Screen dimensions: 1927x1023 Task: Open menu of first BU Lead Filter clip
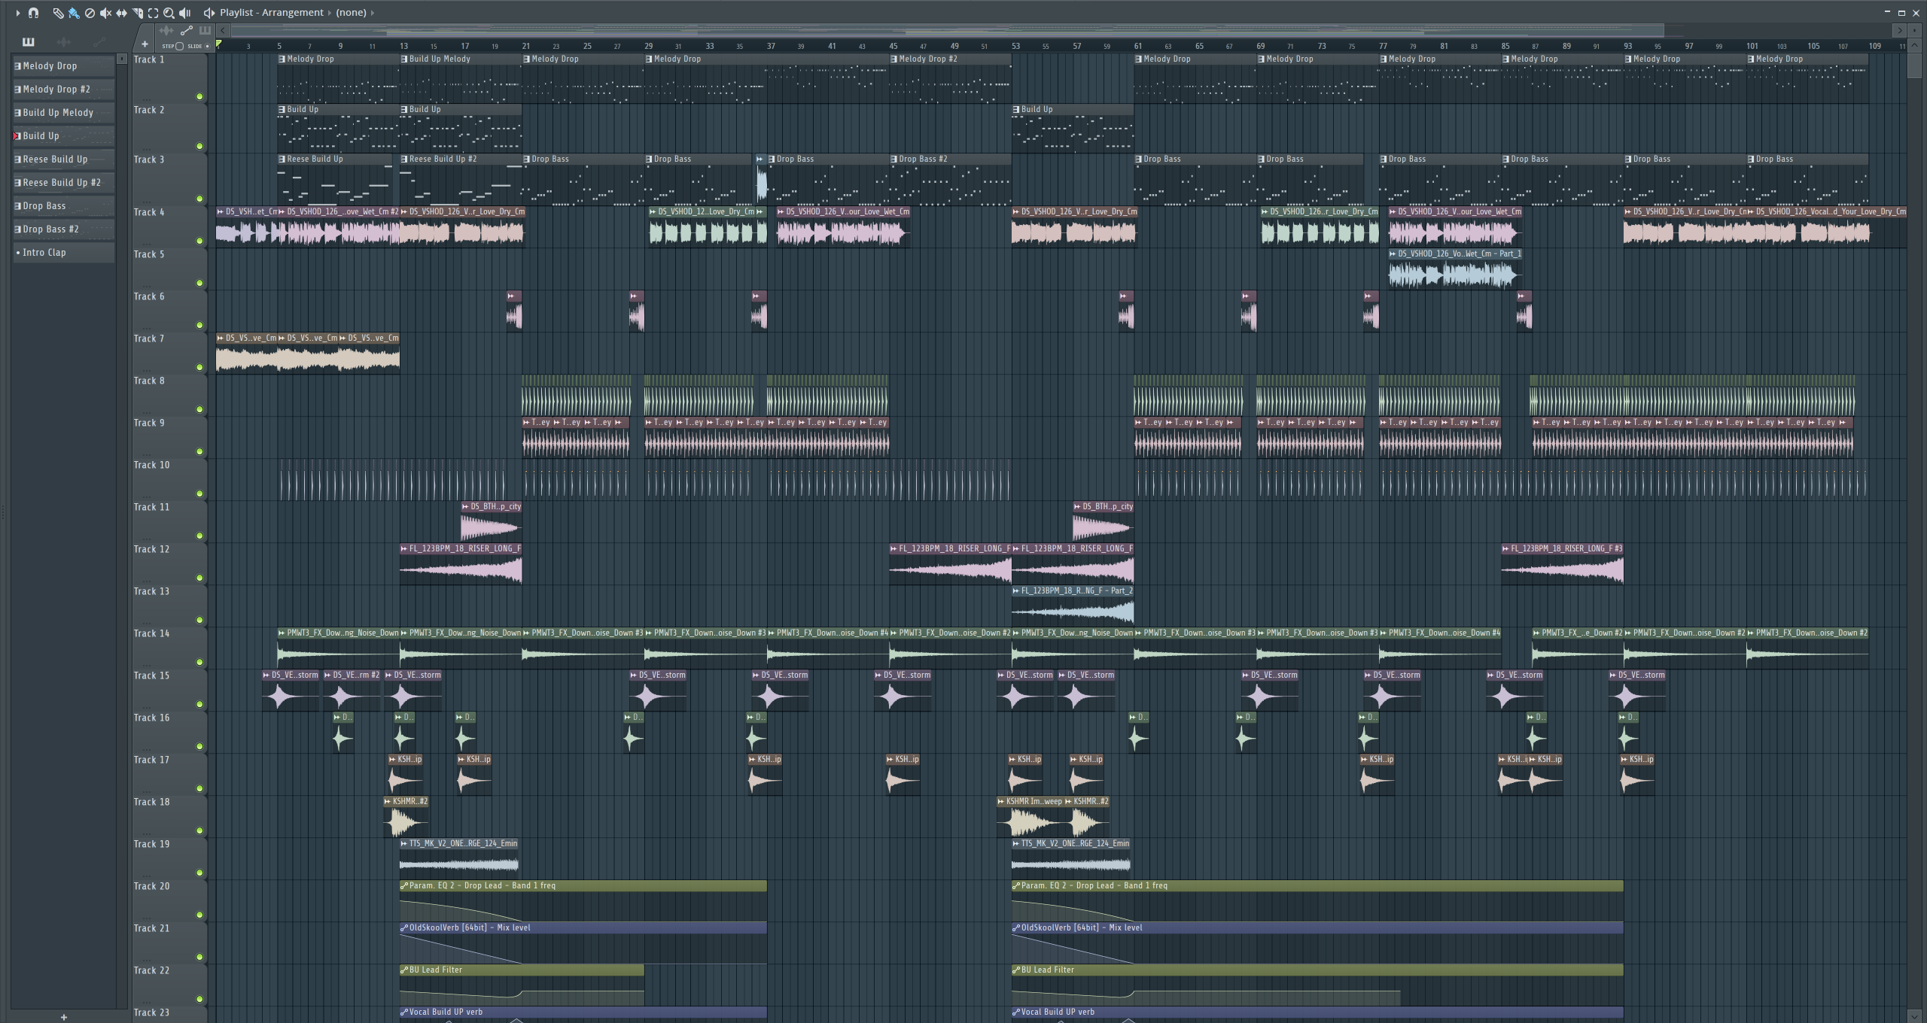coord(404,970)
